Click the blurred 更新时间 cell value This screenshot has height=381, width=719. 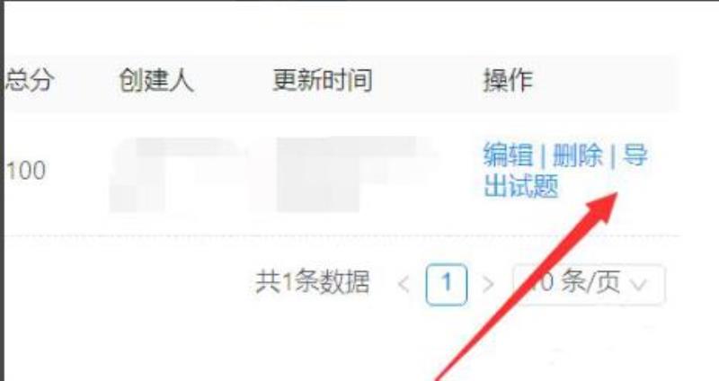coord(353,174)
